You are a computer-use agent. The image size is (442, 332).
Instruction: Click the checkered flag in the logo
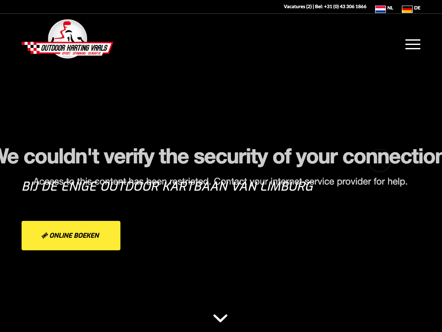point(31,48)
